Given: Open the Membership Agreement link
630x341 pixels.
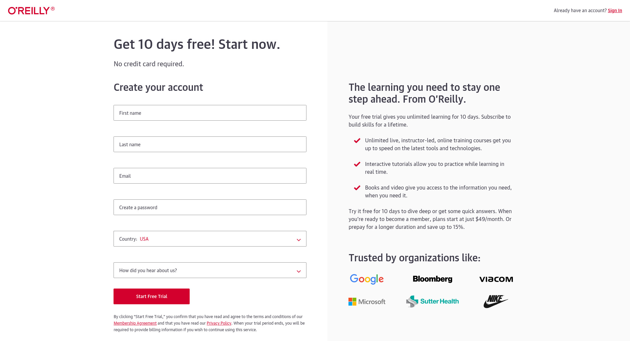Looking at the screenshot, I should [135, 323].
